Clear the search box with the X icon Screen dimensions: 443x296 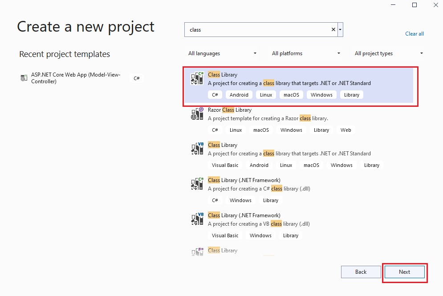point(333,29)
